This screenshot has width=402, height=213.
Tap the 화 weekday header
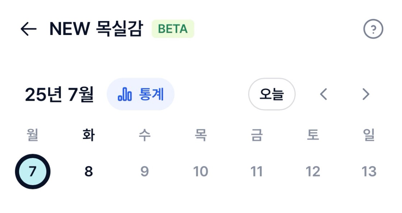point(88,135)
